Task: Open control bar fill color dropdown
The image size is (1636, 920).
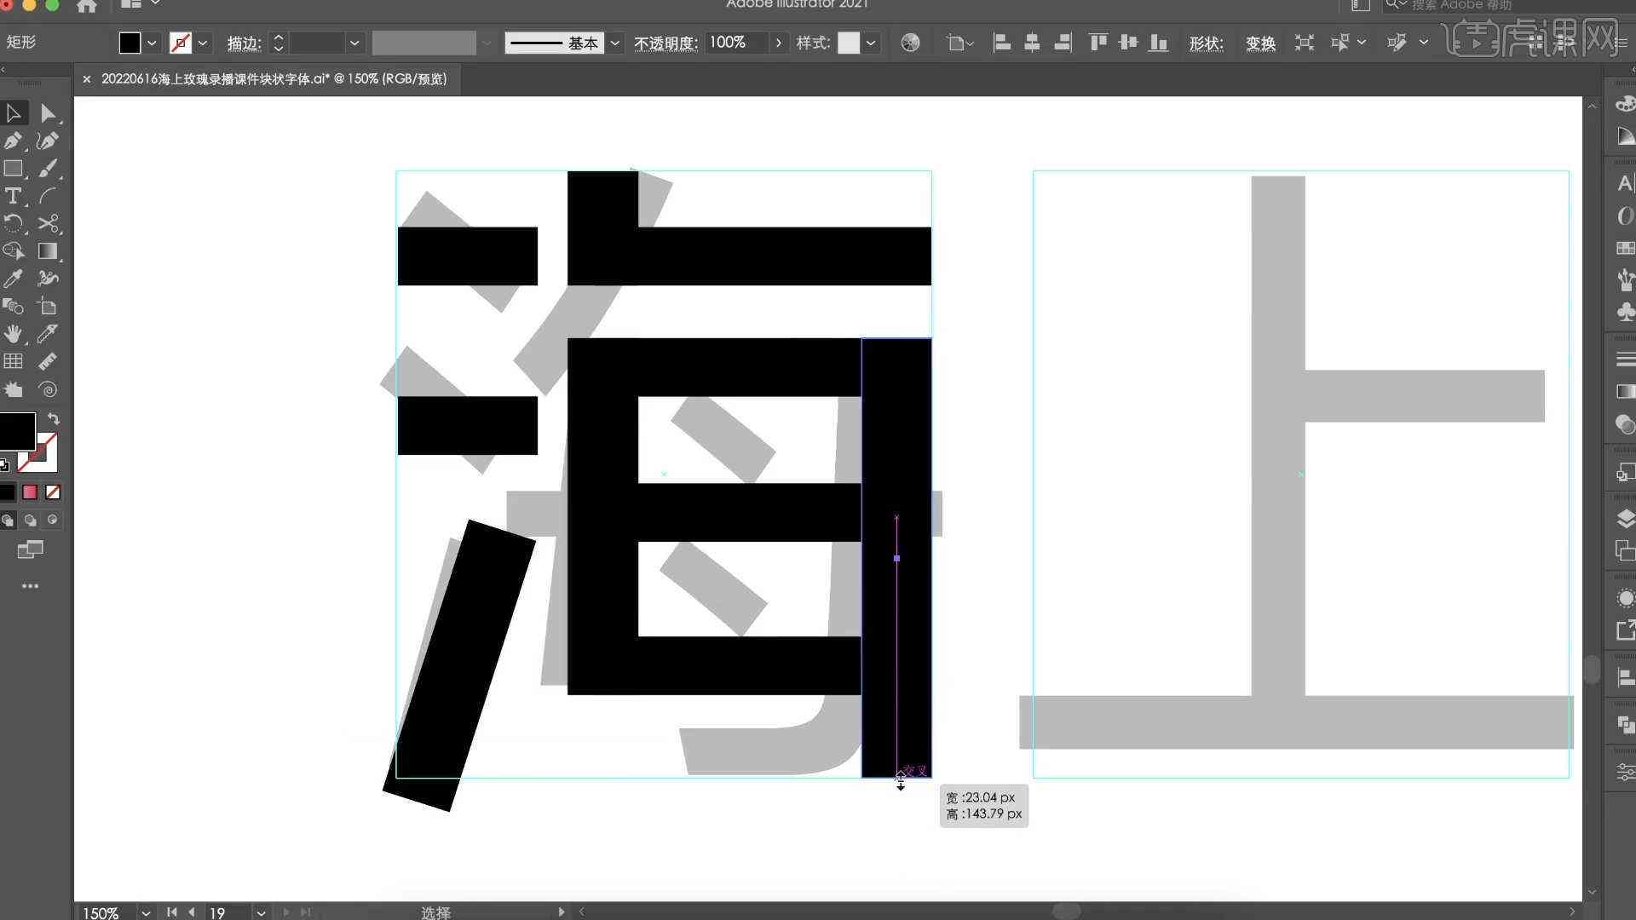Action: [x=152, y=43]
